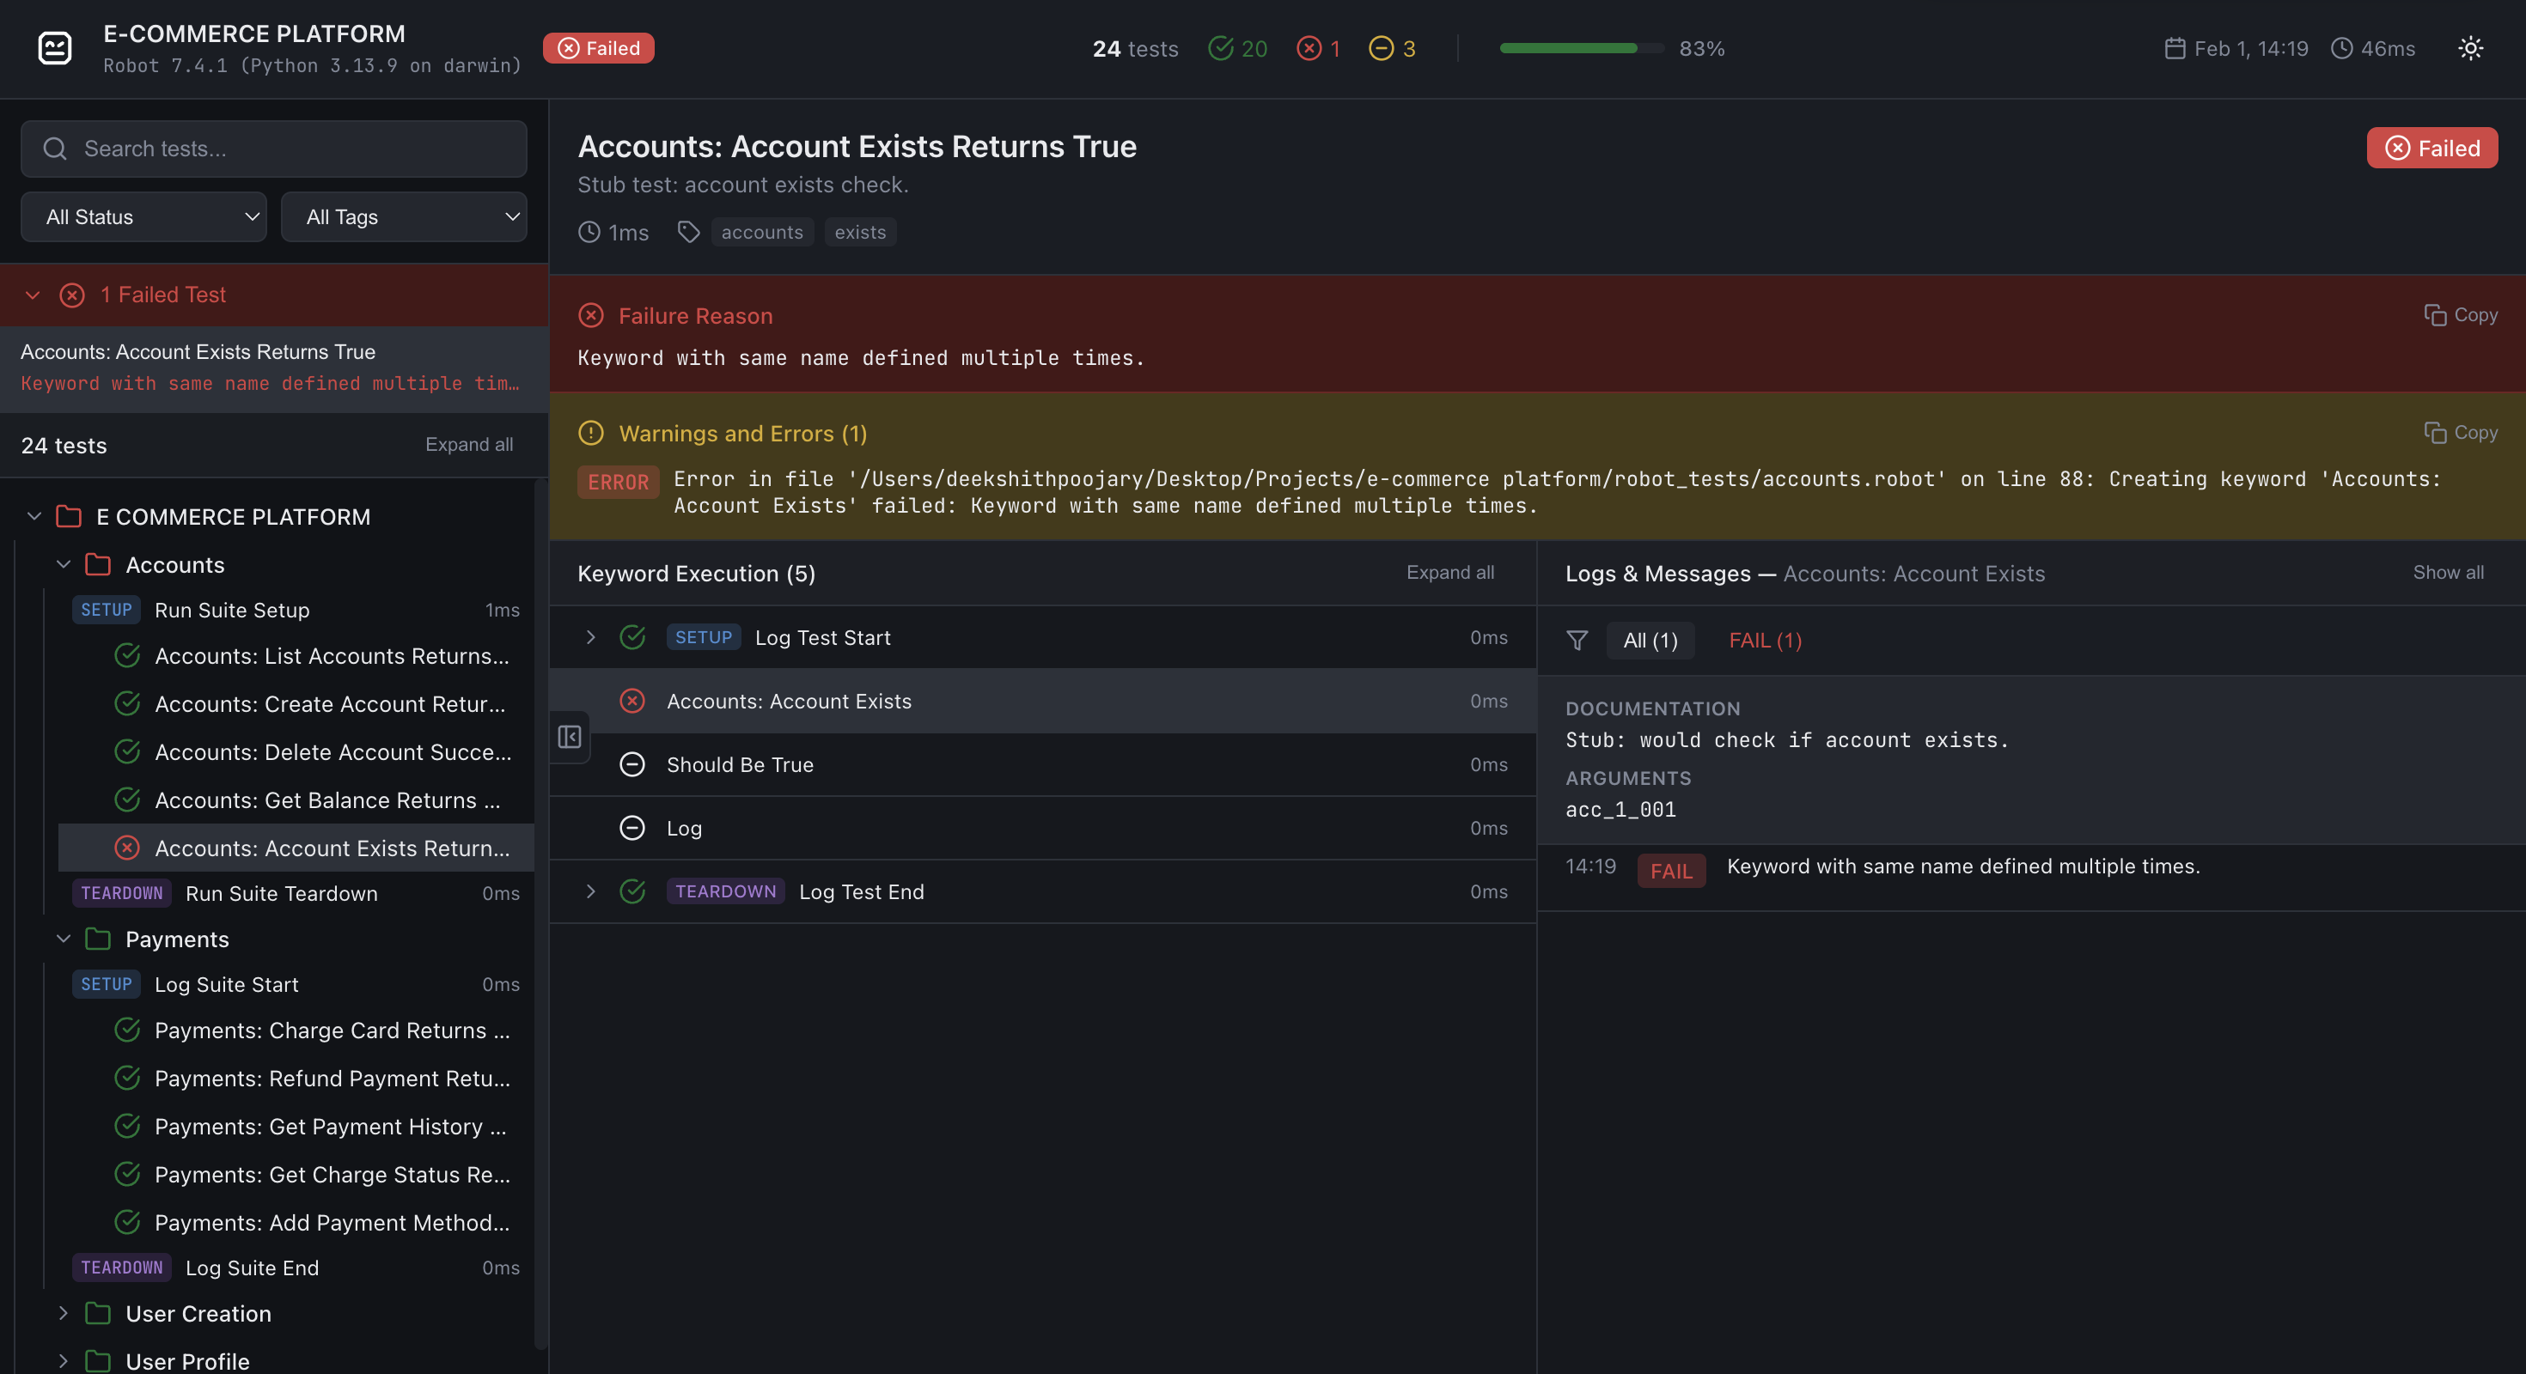2526x1374 pixels.
Task: Select Payments: Charge Card Returns test
Action: click(296, 1030)
